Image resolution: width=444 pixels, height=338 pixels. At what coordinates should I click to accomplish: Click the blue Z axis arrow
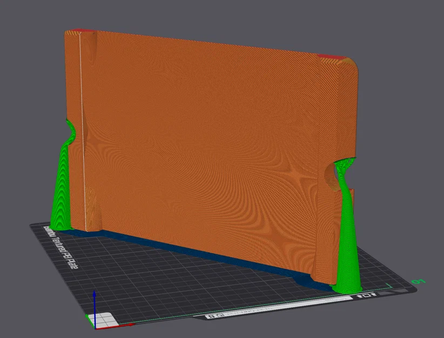pos(95,309)
